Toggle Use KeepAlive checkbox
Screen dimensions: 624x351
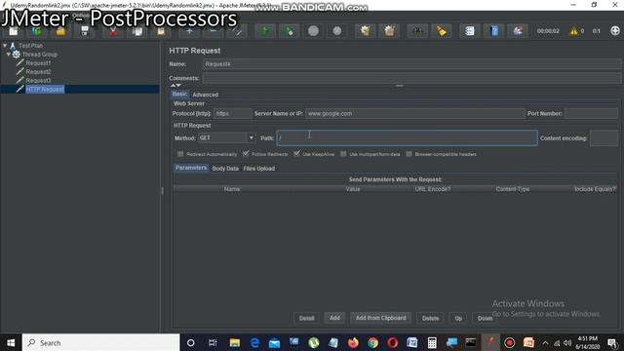[296, 154]
